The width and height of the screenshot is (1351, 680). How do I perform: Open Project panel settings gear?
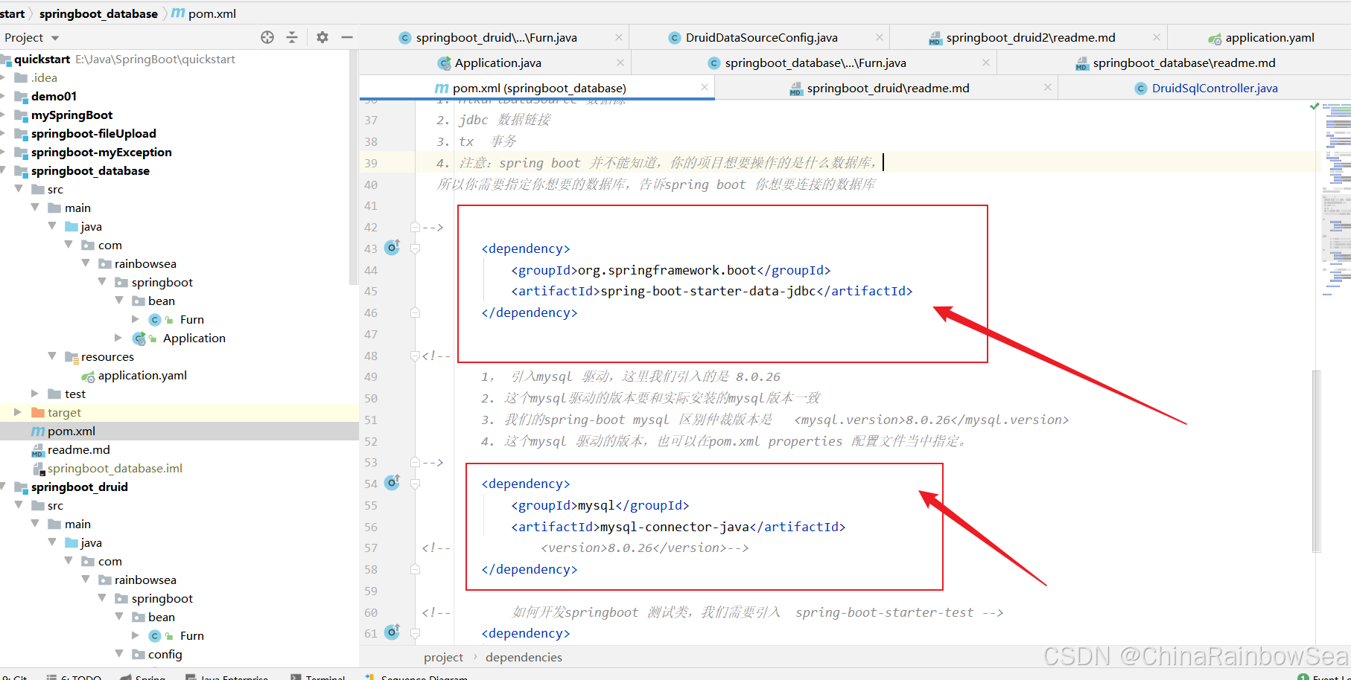[x=322, y=37]
